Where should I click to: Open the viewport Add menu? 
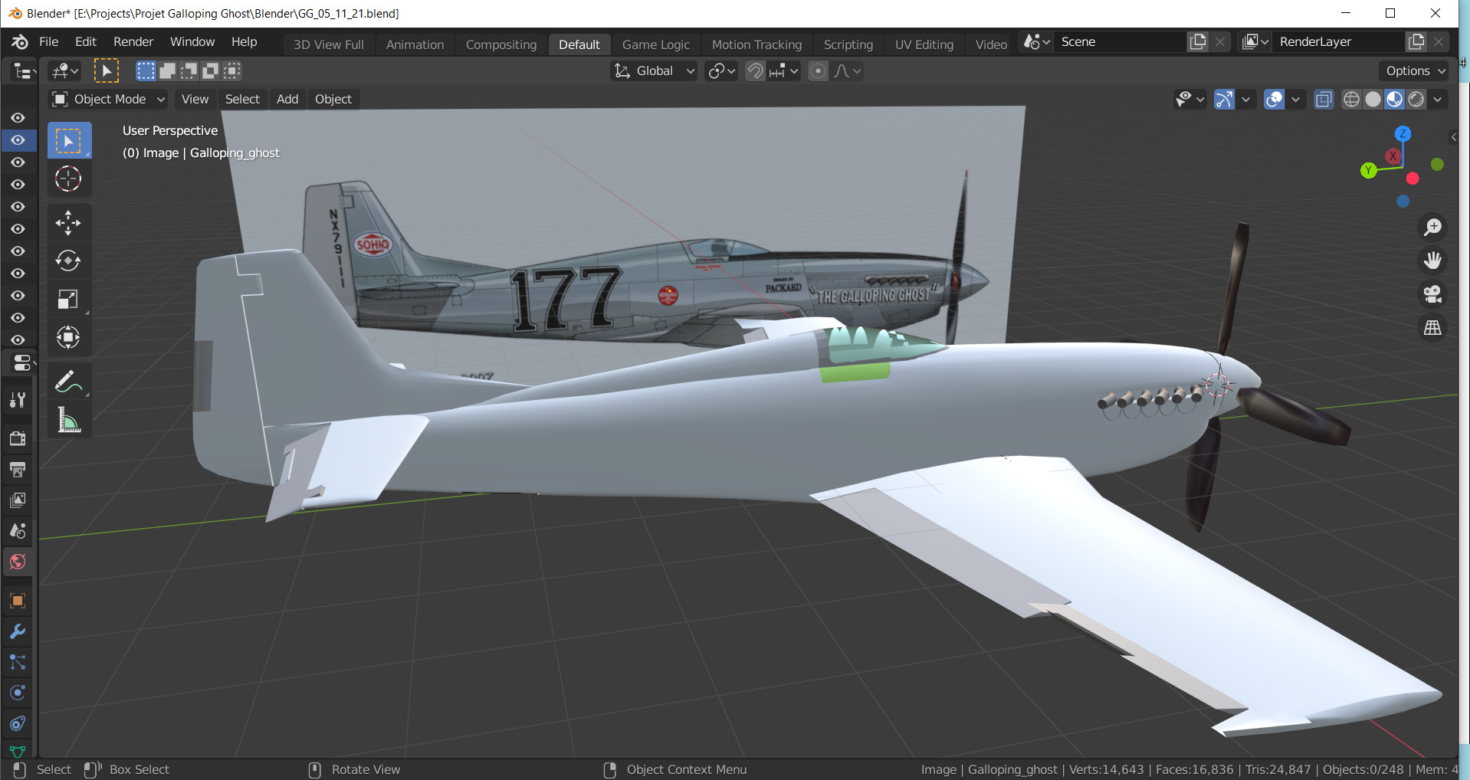pos(287,100)
